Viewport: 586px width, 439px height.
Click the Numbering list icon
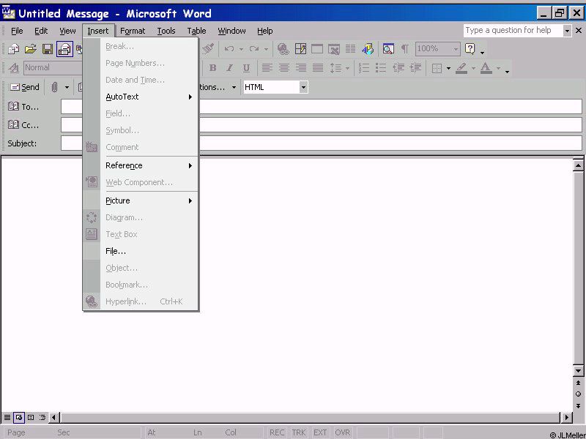[x=364, y=68]
